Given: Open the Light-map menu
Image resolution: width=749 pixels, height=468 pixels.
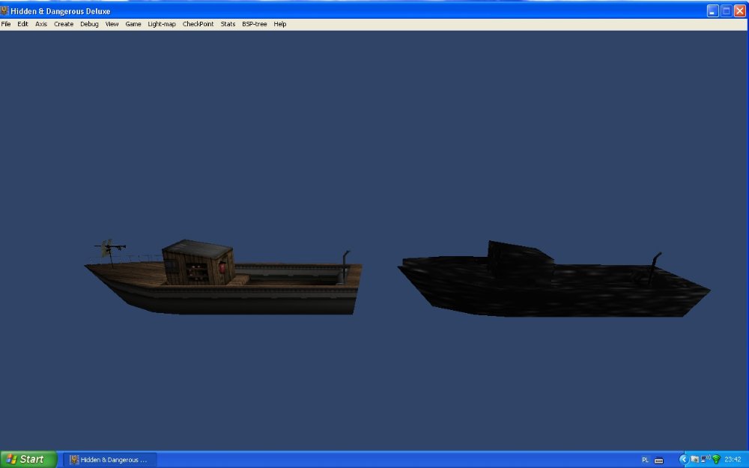Looking at the screenshot, I should pyautogui.click(x=162, y=24).
